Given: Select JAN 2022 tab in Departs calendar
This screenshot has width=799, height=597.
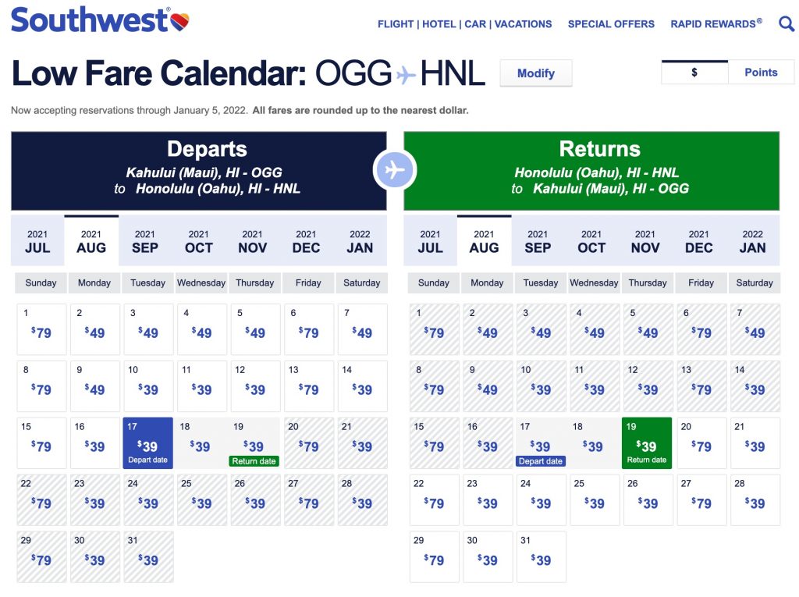Looking at the screenshot, I should [360, 241].
